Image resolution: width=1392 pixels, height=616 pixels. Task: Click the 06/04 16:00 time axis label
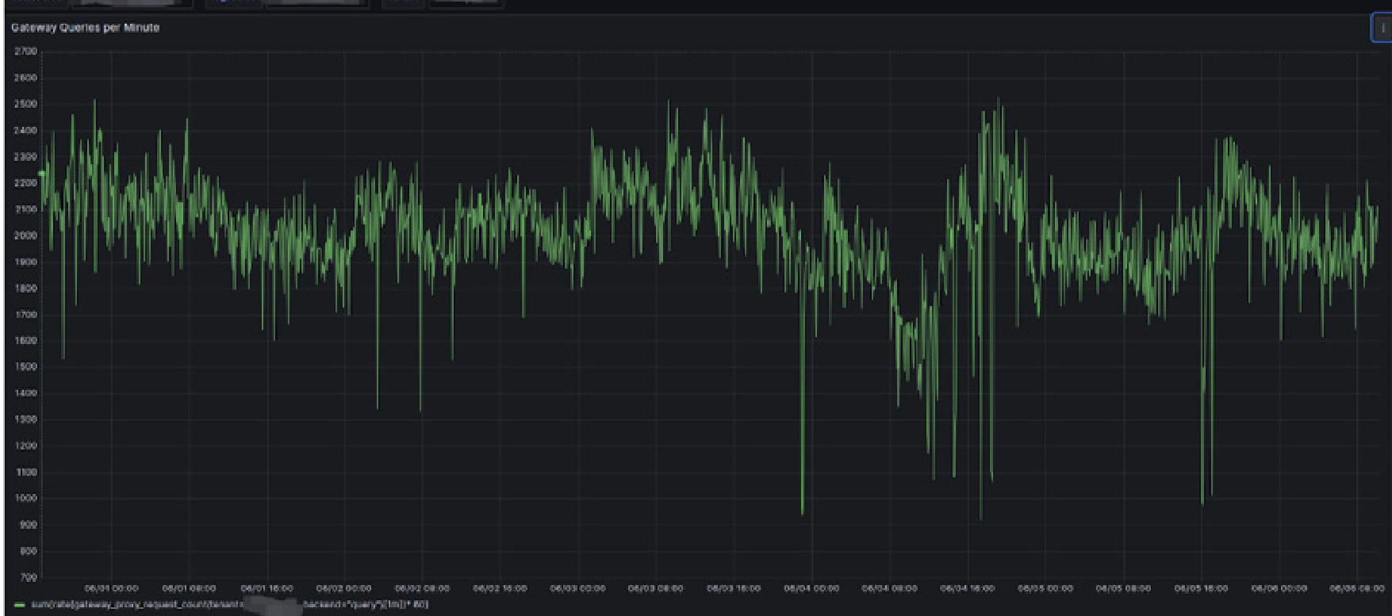(x=968, y=588)
